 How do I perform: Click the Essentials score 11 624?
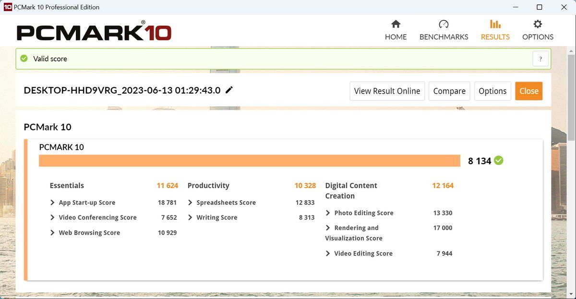[167, 186]
